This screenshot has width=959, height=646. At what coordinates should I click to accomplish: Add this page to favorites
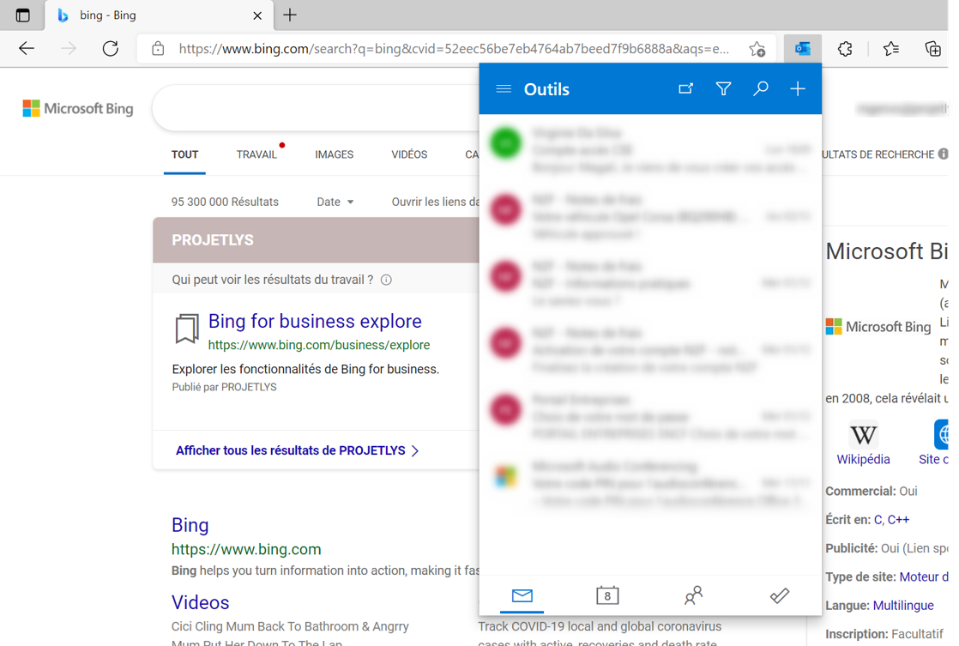point(757,49)
